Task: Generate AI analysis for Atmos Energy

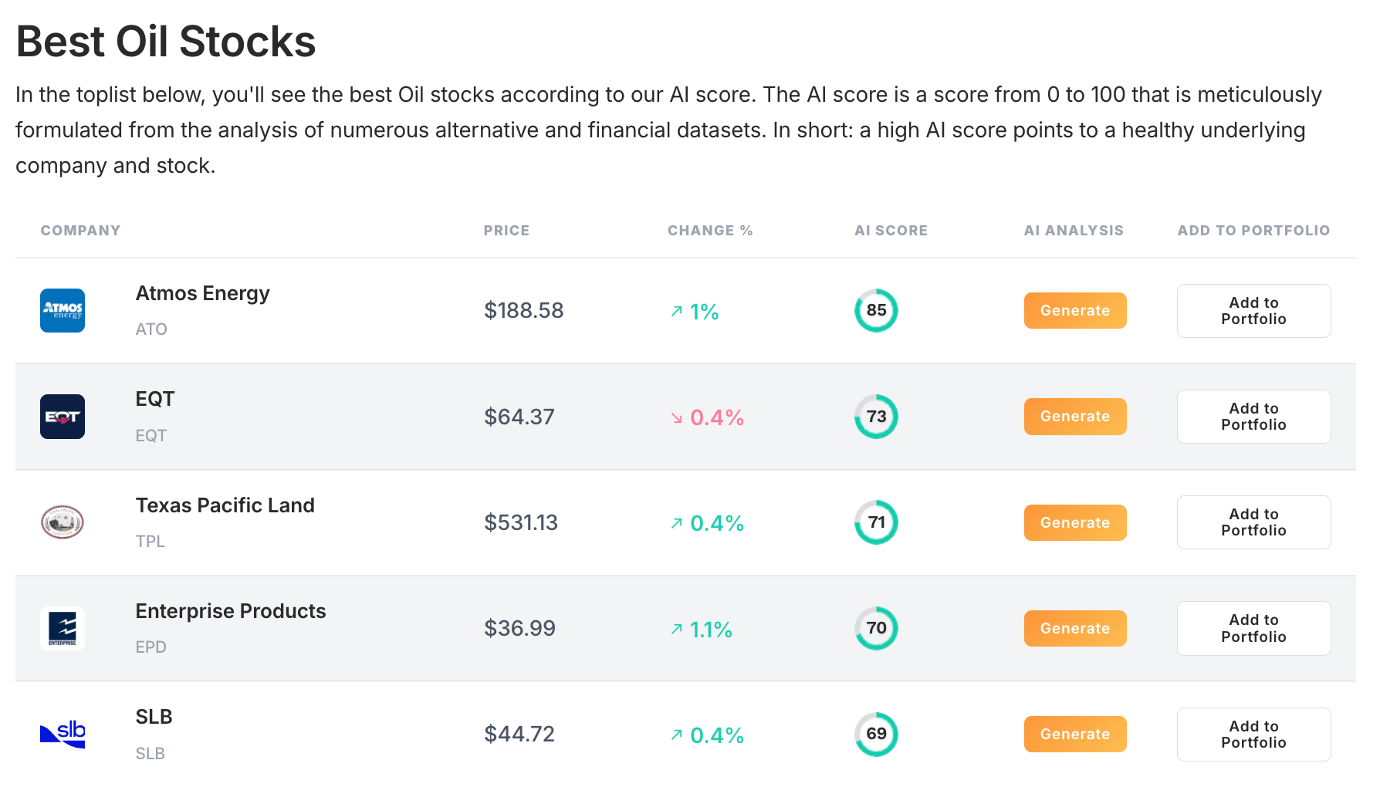Action: coord(1074,310)
